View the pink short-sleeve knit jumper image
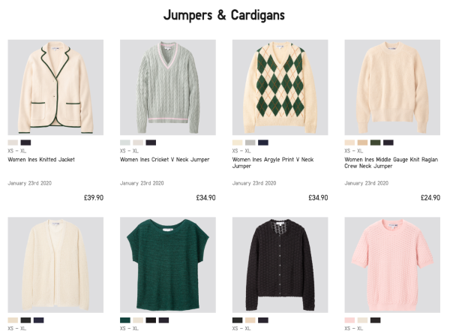Image resolution: width=450 pixels, height=334 pixels. click(x=392, y=265)
